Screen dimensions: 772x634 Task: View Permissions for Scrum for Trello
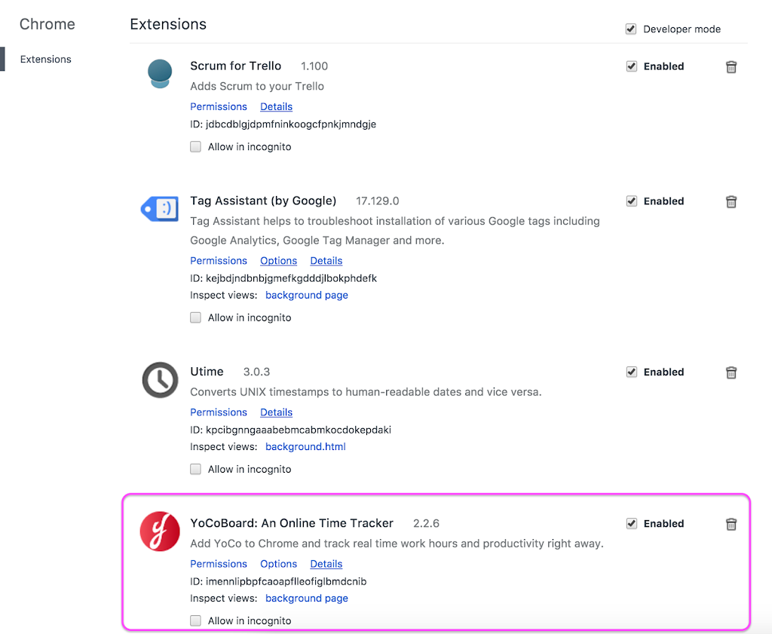pos(219,107)
